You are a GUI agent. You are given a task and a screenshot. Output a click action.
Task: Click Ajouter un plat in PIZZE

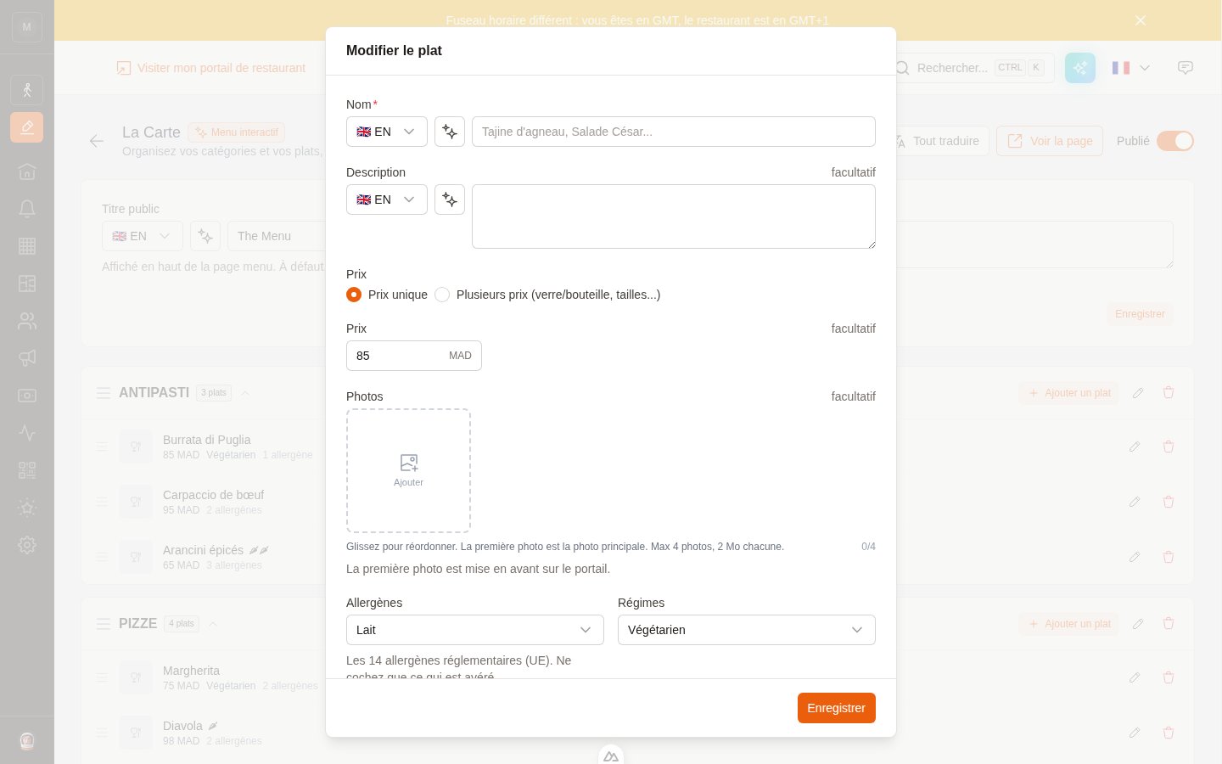click(1069, 624)
